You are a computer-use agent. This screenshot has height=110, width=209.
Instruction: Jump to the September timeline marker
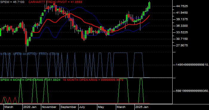69,107
